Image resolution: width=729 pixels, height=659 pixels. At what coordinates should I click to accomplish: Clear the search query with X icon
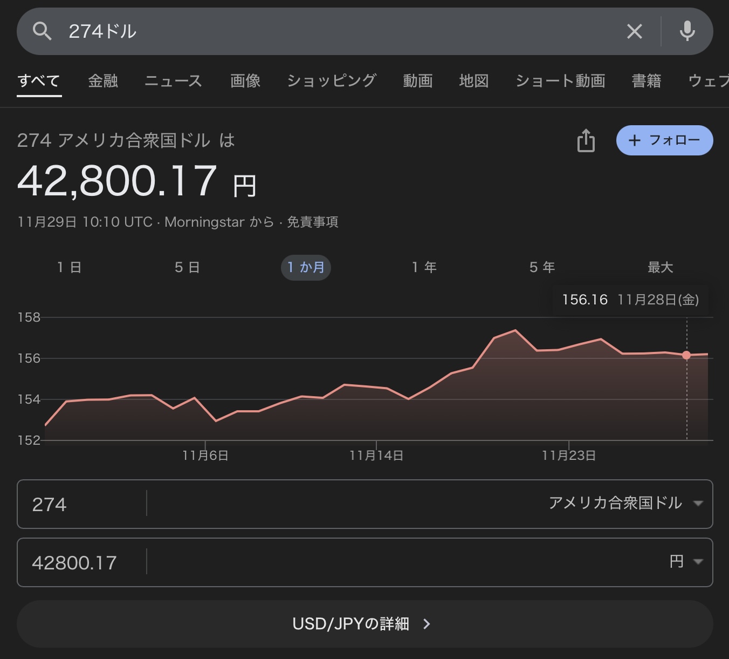(x=635, y=31)
